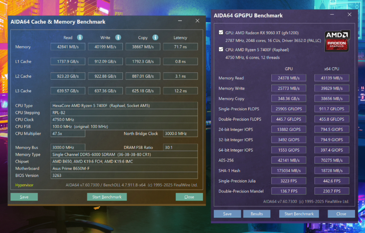Click CPU Double-Precision Mandel 230.7 FPS
The width and height of the screenshot is (365, 233).
pos(332,191)
